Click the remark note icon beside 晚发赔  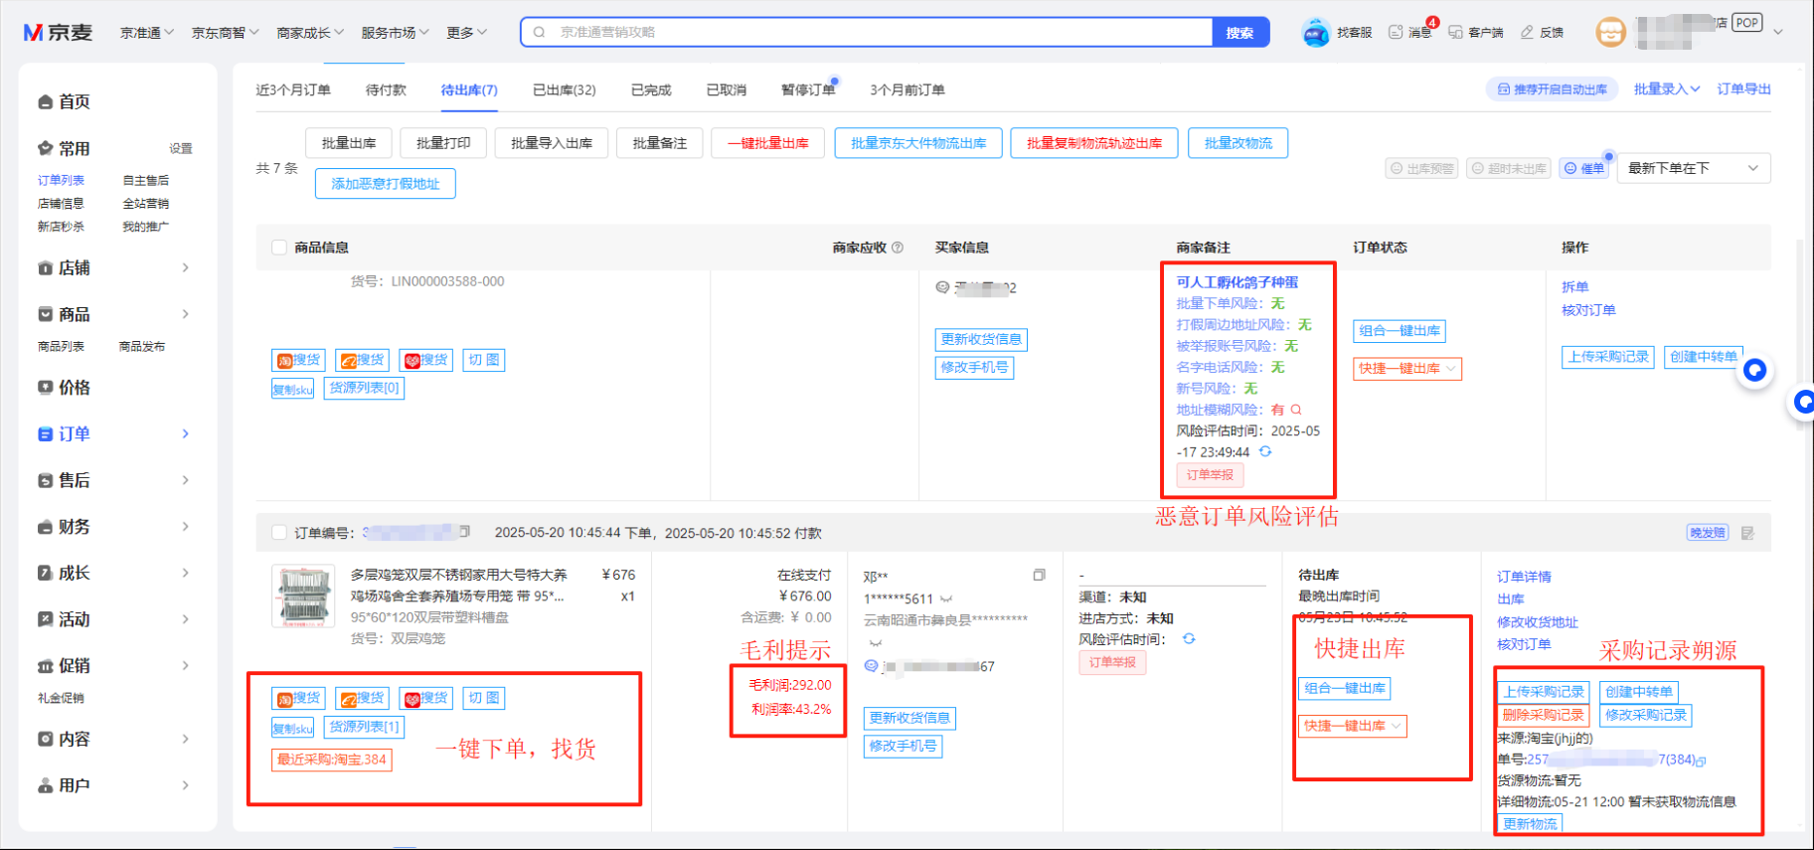pyautogui.click(x=1747, y=533)
